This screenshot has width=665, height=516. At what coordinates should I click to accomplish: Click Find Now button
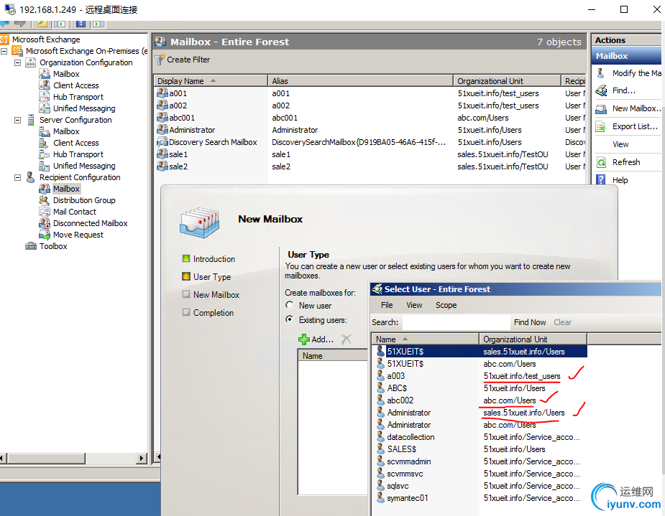click(x=530, y=322)
